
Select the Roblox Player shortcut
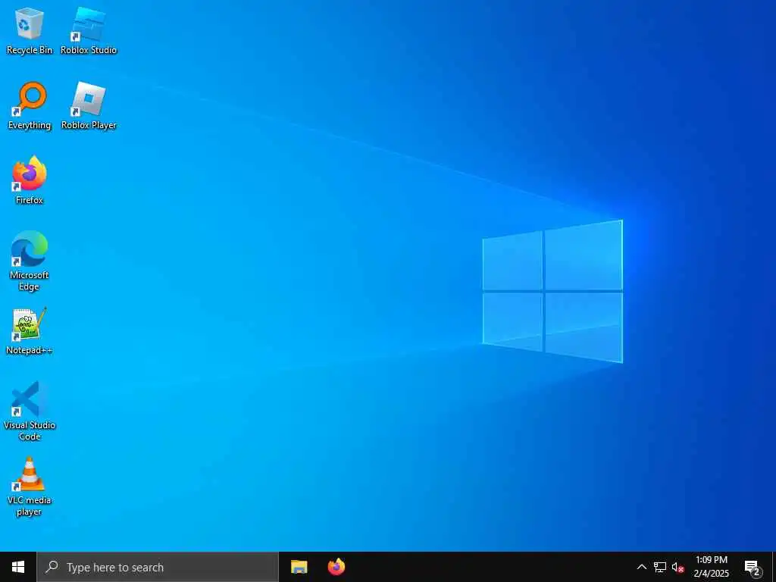pyautogui.click(x=89, y=106)
